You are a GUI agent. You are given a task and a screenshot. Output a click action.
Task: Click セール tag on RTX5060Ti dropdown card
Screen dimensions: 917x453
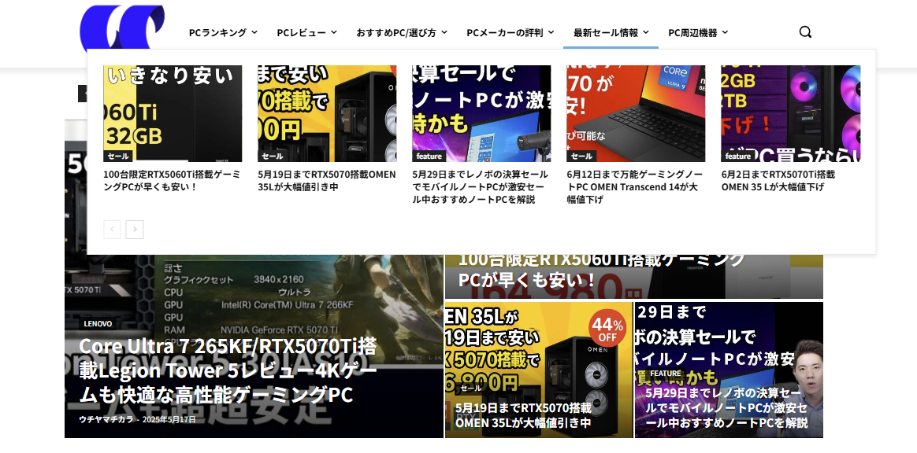tap(118, 156)
